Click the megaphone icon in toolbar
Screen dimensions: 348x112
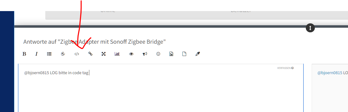pos(145,54)
